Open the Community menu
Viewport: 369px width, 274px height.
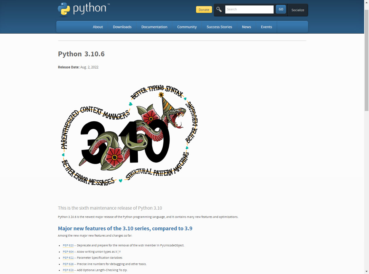click(x=187, y=27)
